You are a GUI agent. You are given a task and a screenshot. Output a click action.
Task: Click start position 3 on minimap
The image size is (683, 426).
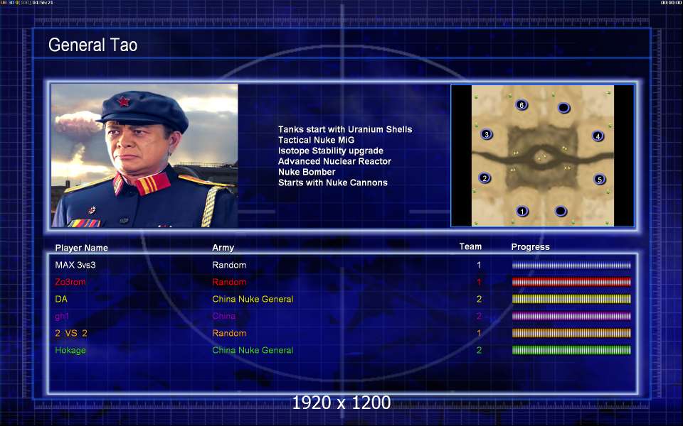[x=487, y=134]
